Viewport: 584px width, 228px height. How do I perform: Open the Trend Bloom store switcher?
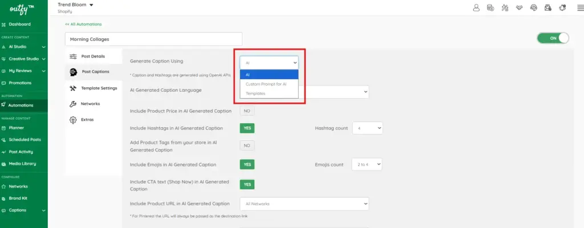76,5
